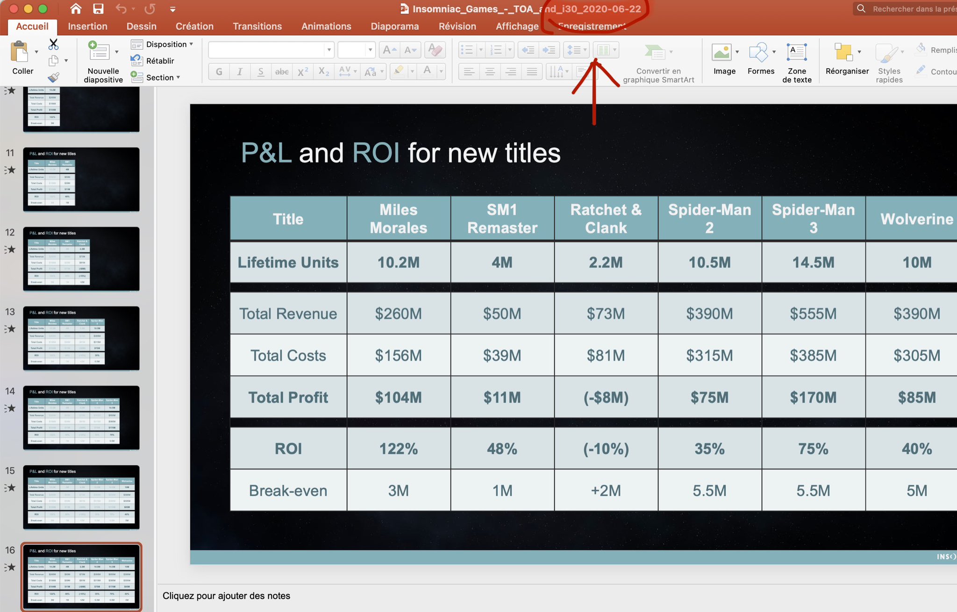Toggle italic formatting with I icon
Screen dimensions: 957x612
click(x=239, y=72)
